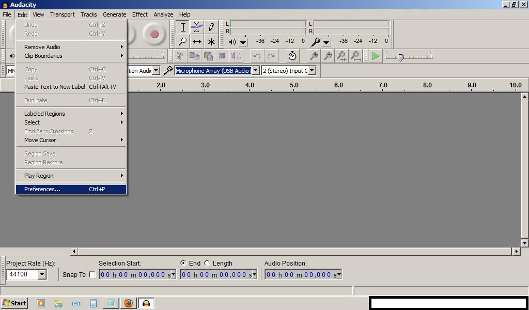Open the Select submenu
The height and width of the screenshot is (310, 529).
click(x=71, y=122)
